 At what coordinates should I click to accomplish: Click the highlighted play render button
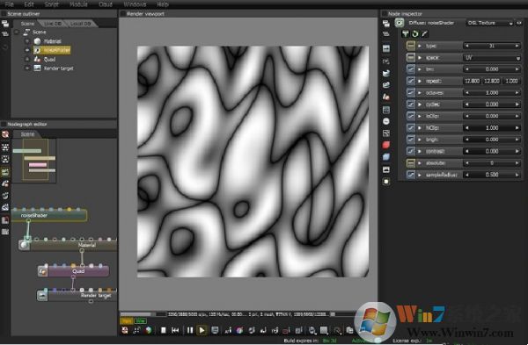coord(202,330)
